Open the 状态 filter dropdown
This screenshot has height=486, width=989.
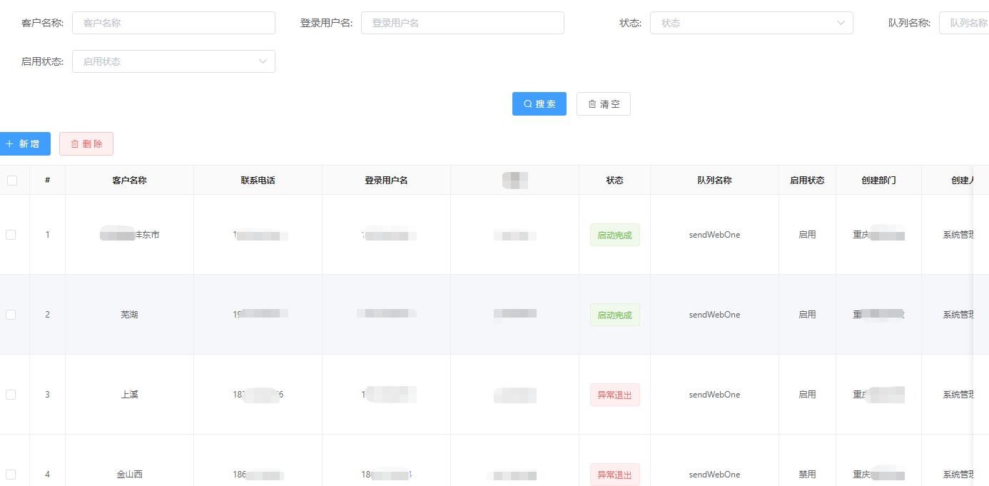pyautogui.click(x=751, y=23)
